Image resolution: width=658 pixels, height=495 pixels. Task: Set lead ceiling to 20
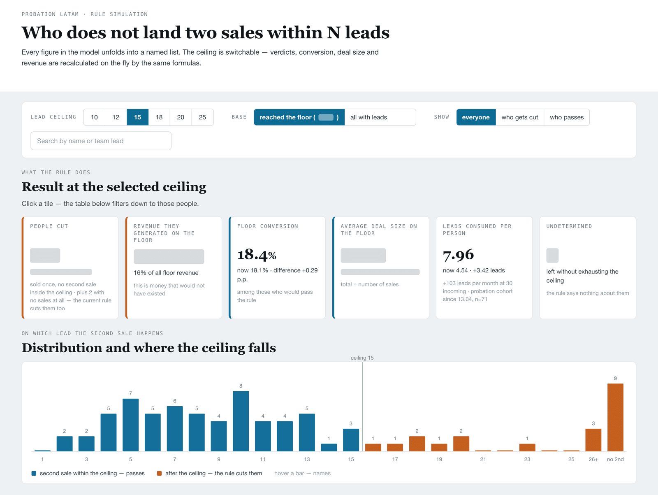coord(181,117)
